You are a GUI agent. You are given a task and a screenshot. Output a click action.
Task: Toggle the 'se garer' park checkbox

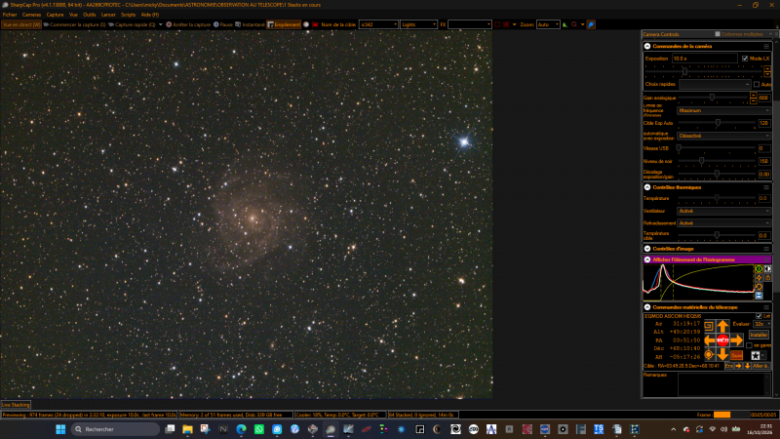point(749,345)
